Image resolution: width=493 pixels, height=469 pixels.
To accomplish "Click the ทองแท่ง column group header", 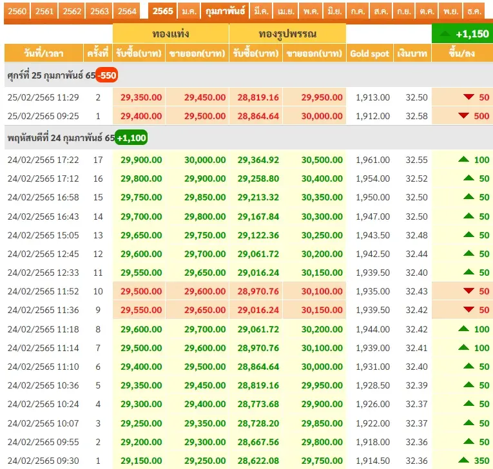I will pyautogui.click(x=171, y=33).
